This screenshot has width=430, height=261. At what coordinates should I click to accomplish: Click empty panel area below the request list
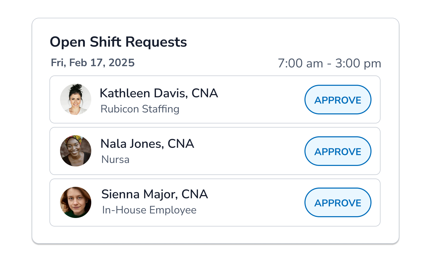tap(215, 235)
